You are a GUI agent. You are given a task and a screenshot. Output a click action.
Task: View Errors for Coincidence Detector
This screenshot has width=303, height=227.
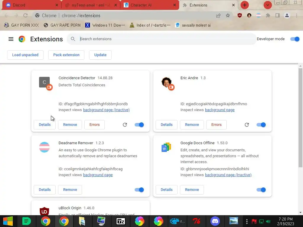click(94, 125)
